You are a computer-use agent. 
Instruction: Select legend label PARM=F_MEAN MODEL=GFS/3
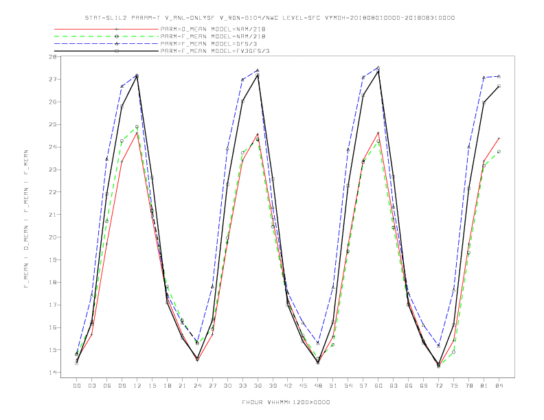(209, 44)
